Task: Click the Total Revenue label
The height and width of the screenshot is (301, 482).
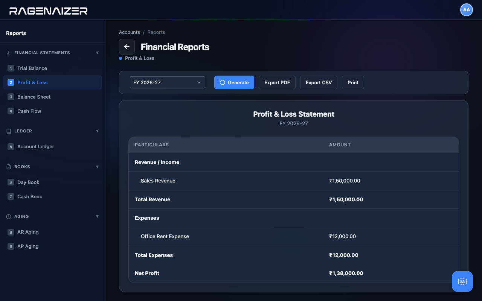Action: 153,199
